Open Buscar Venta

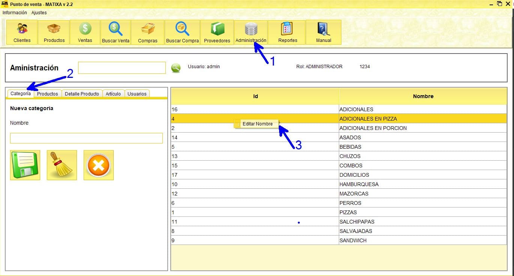116,32
